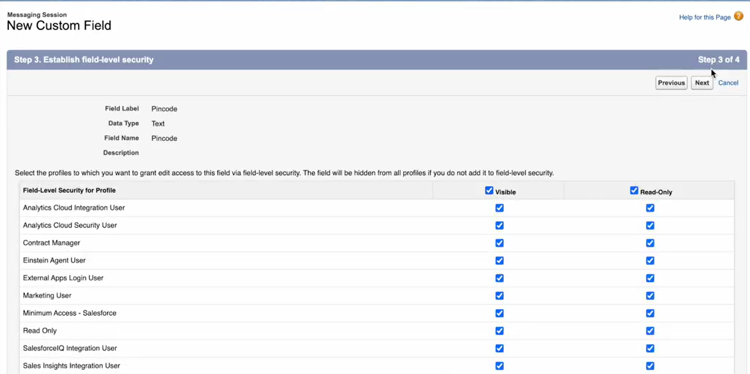Click the Next button

701,83
